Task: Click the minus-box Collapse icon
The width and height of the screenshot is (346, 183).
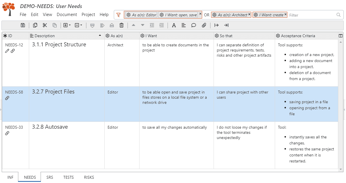Action: tap(77, 25)
